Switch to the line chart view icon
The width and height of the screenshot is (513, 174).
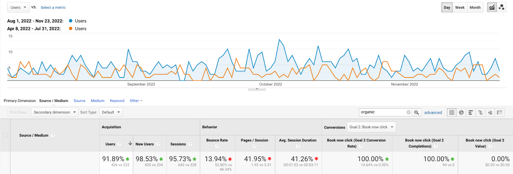point(492,7)
